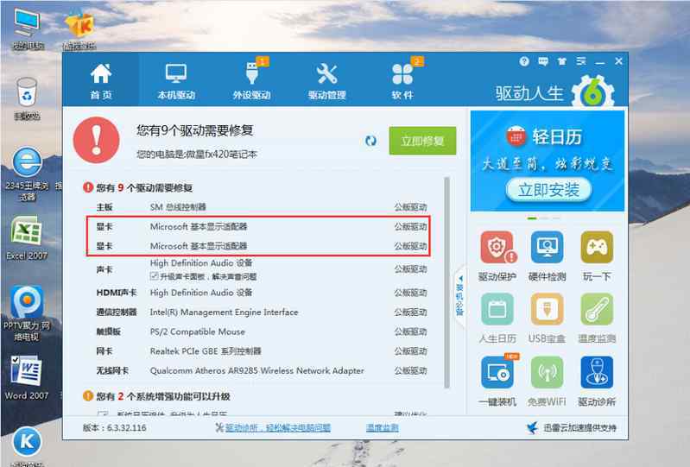Select the 声卡 High Definition Audio row
Viewport: 690px width, 467px height.
coord(262,269)
